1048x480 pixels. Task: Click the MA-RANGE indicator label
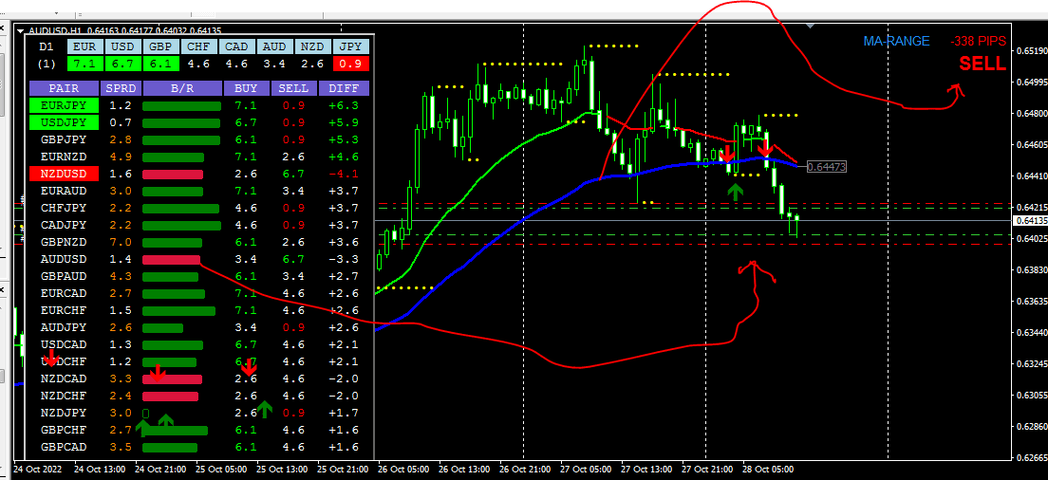[x=896, y=42]
